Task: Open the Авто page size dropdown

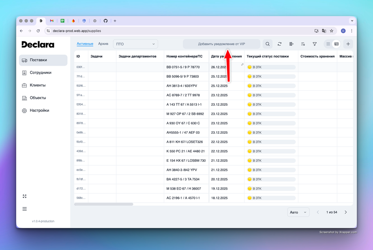Action: pos(298,212)
